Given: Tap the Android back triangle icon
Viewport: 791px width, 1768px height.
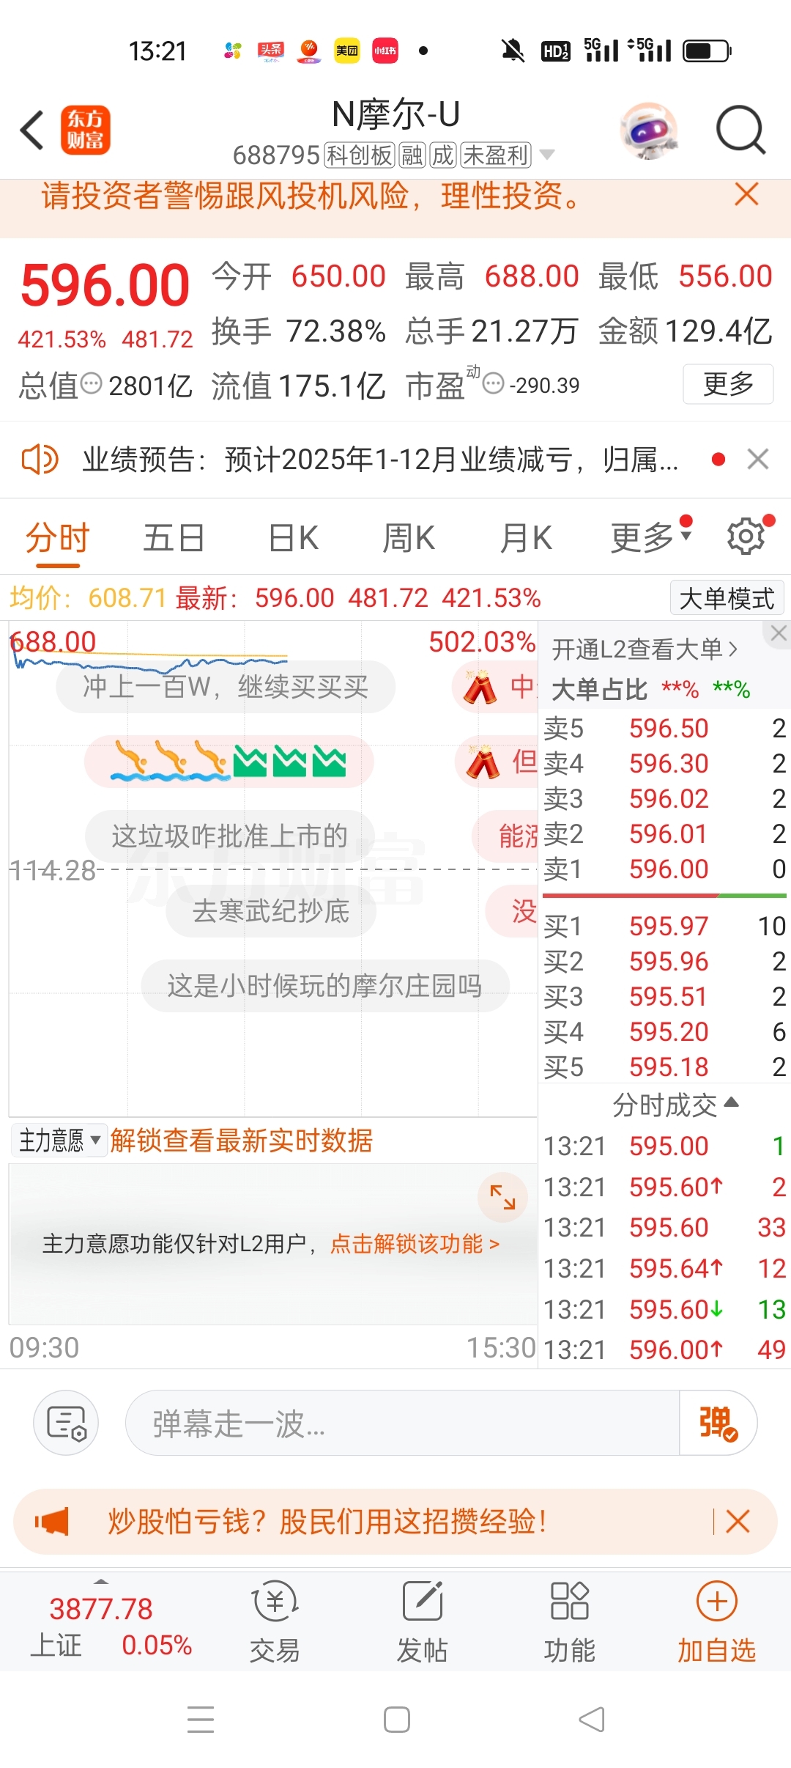Looking at the screenshot, I should (x=592, y=1719).
